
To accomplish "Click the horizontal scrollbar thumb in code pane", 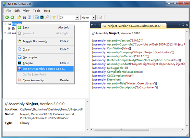I will tap(121, 129).
